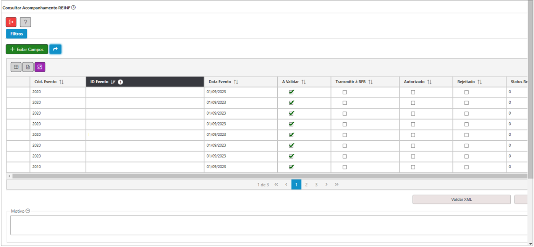Export the table with the Excel file icon
The height and width of the screenshot is (247, 534).
point(28,67)
